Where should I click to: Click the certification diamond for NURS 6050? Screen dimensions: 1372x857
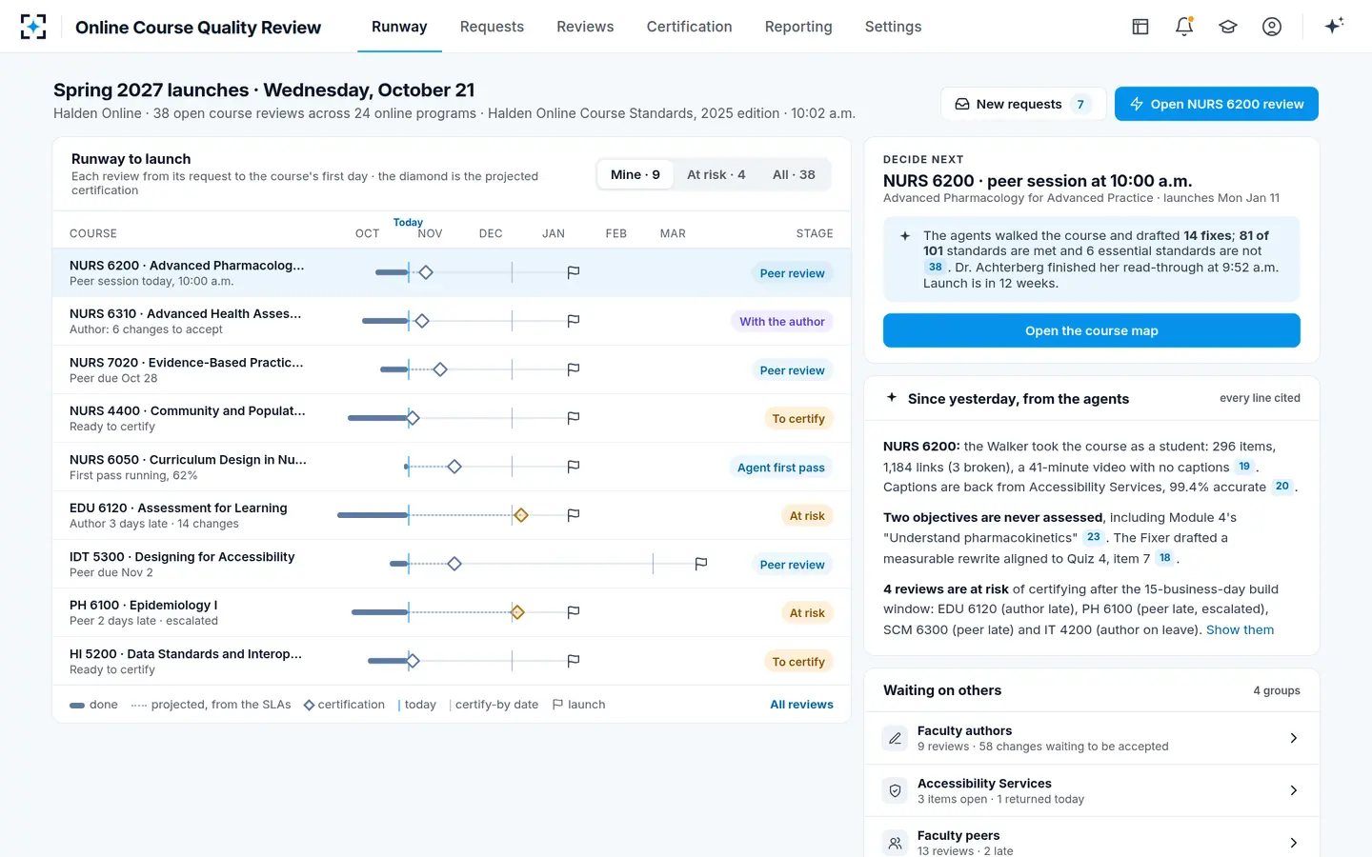(454, 467)
